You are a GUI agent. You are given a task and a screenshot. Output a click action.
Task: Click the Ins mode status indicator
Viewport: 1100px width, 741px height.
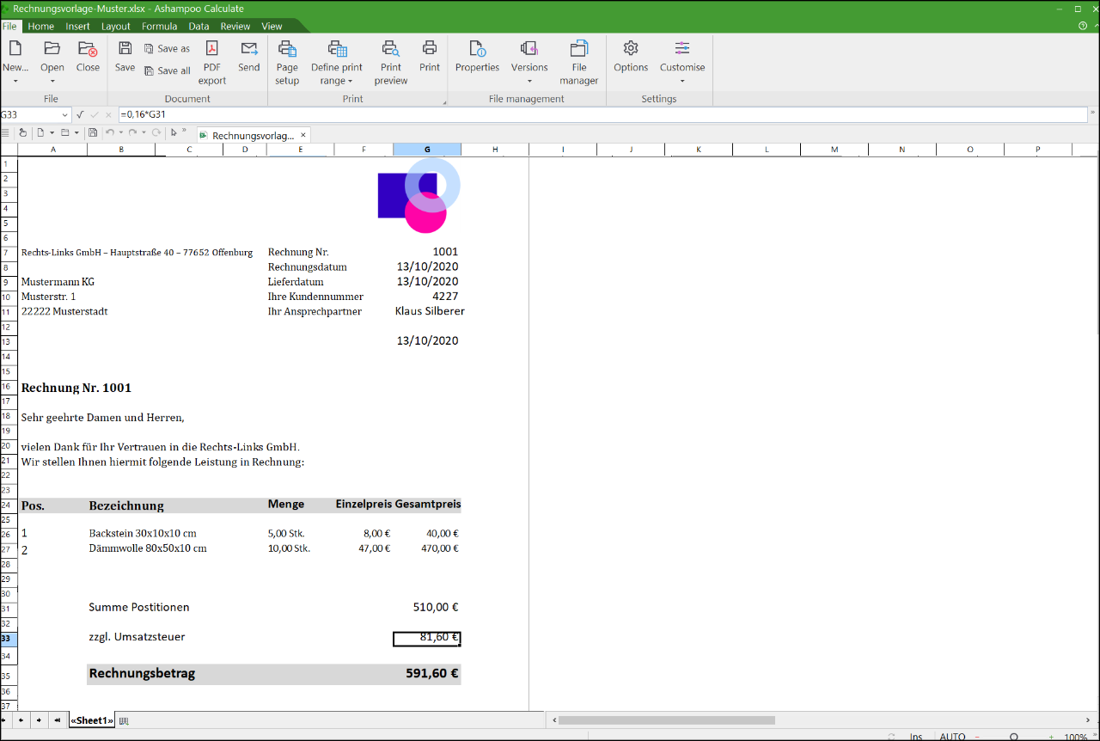click(x=917, y=737)
